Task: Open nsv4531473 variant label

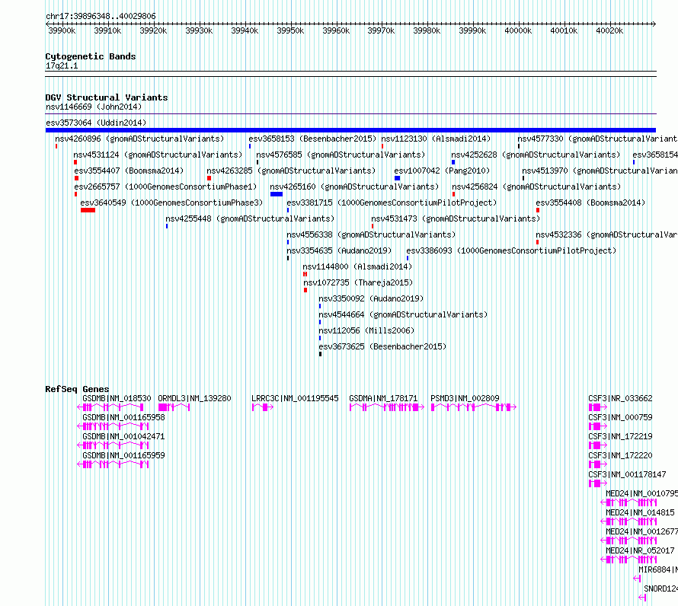Action: coord(456,218)
